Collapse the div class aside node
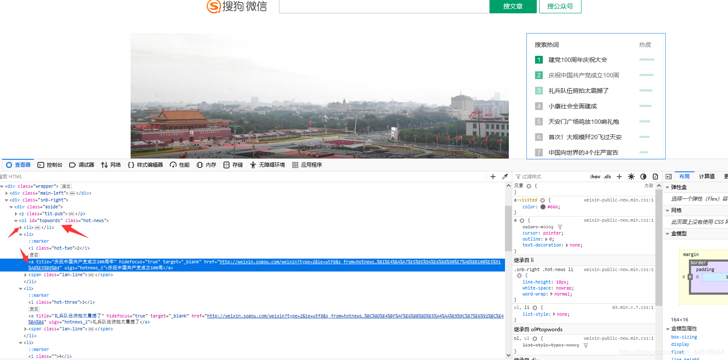The width and height of the screenshot is (728, 360). pos(11,207)
